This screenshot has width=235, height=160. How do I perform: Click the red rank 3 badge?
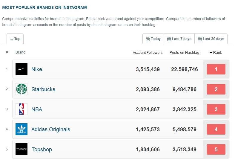pyautogui.click(x=216, y=109)
